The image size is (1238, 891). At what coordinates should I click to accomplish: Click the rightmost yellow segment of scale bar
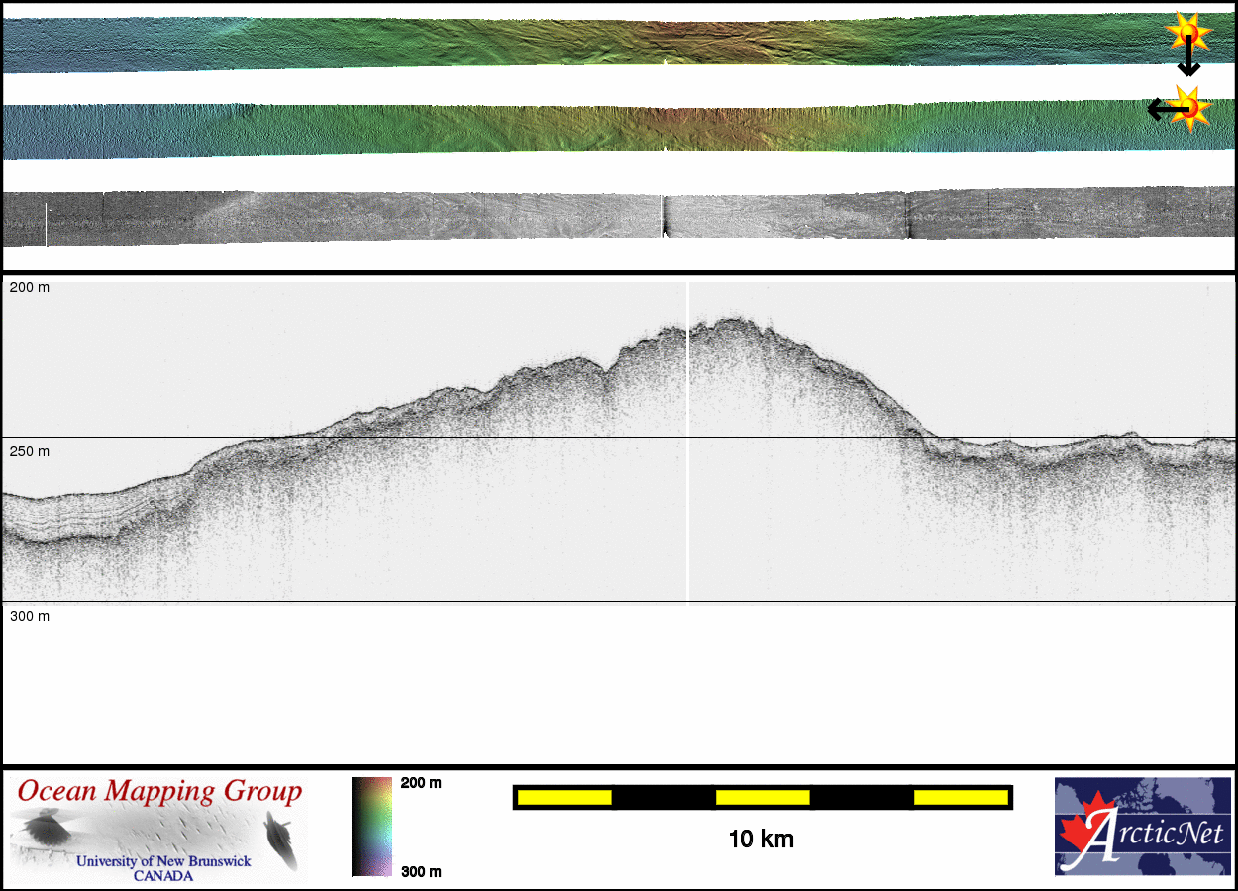point(960,797)
